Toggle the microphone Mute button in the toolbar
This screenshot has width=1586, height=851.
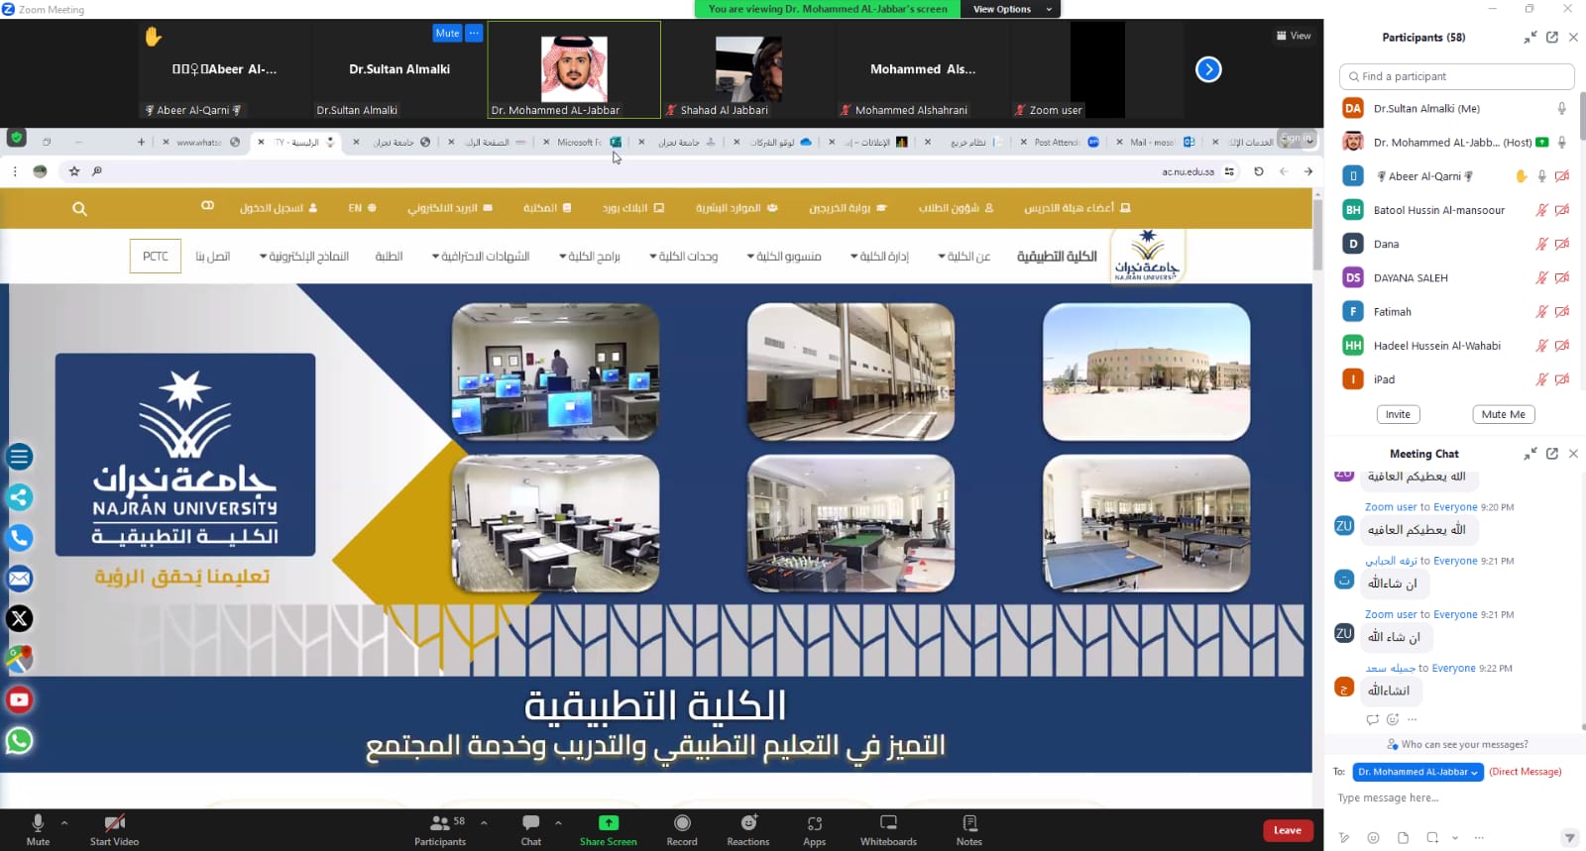pyautogui.click(x=38, y=824)
